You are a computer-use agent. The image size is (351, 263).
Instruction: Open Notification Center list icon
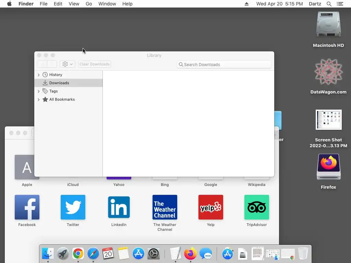pos(340,4)
